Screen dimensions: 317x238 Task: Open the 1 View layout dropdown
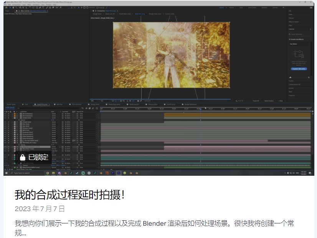(282, 101)
